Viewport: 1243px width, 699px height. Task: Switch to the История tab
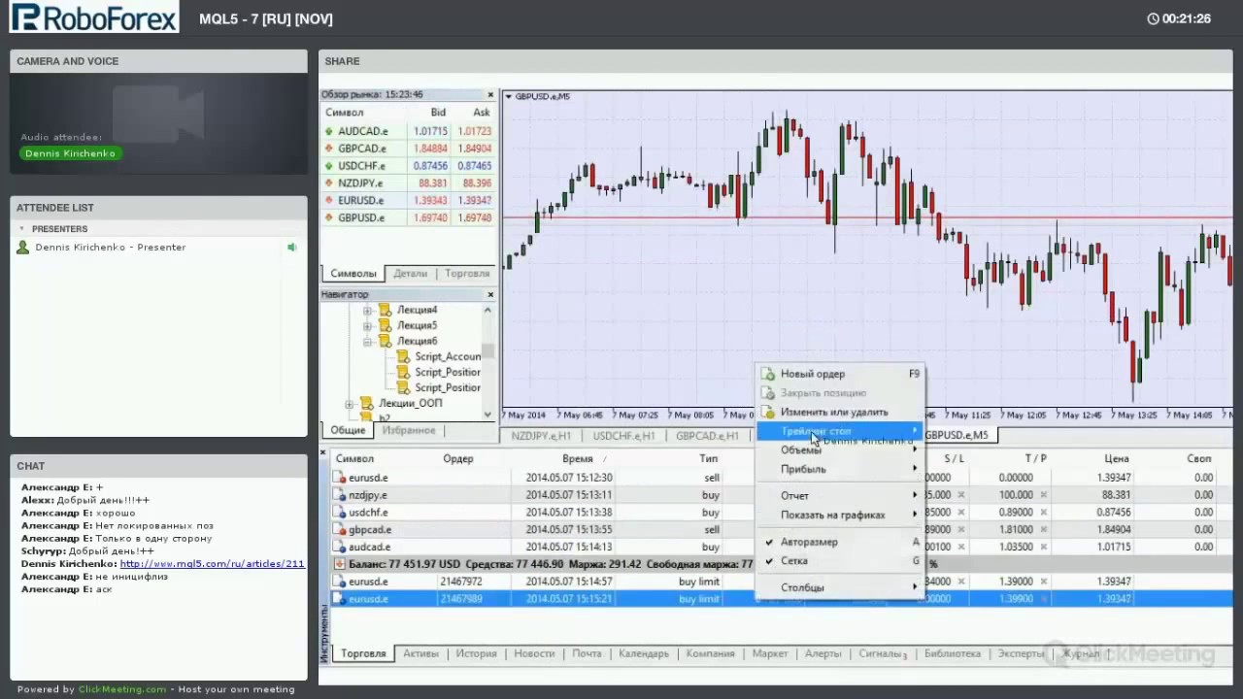(x=476, y=653)
